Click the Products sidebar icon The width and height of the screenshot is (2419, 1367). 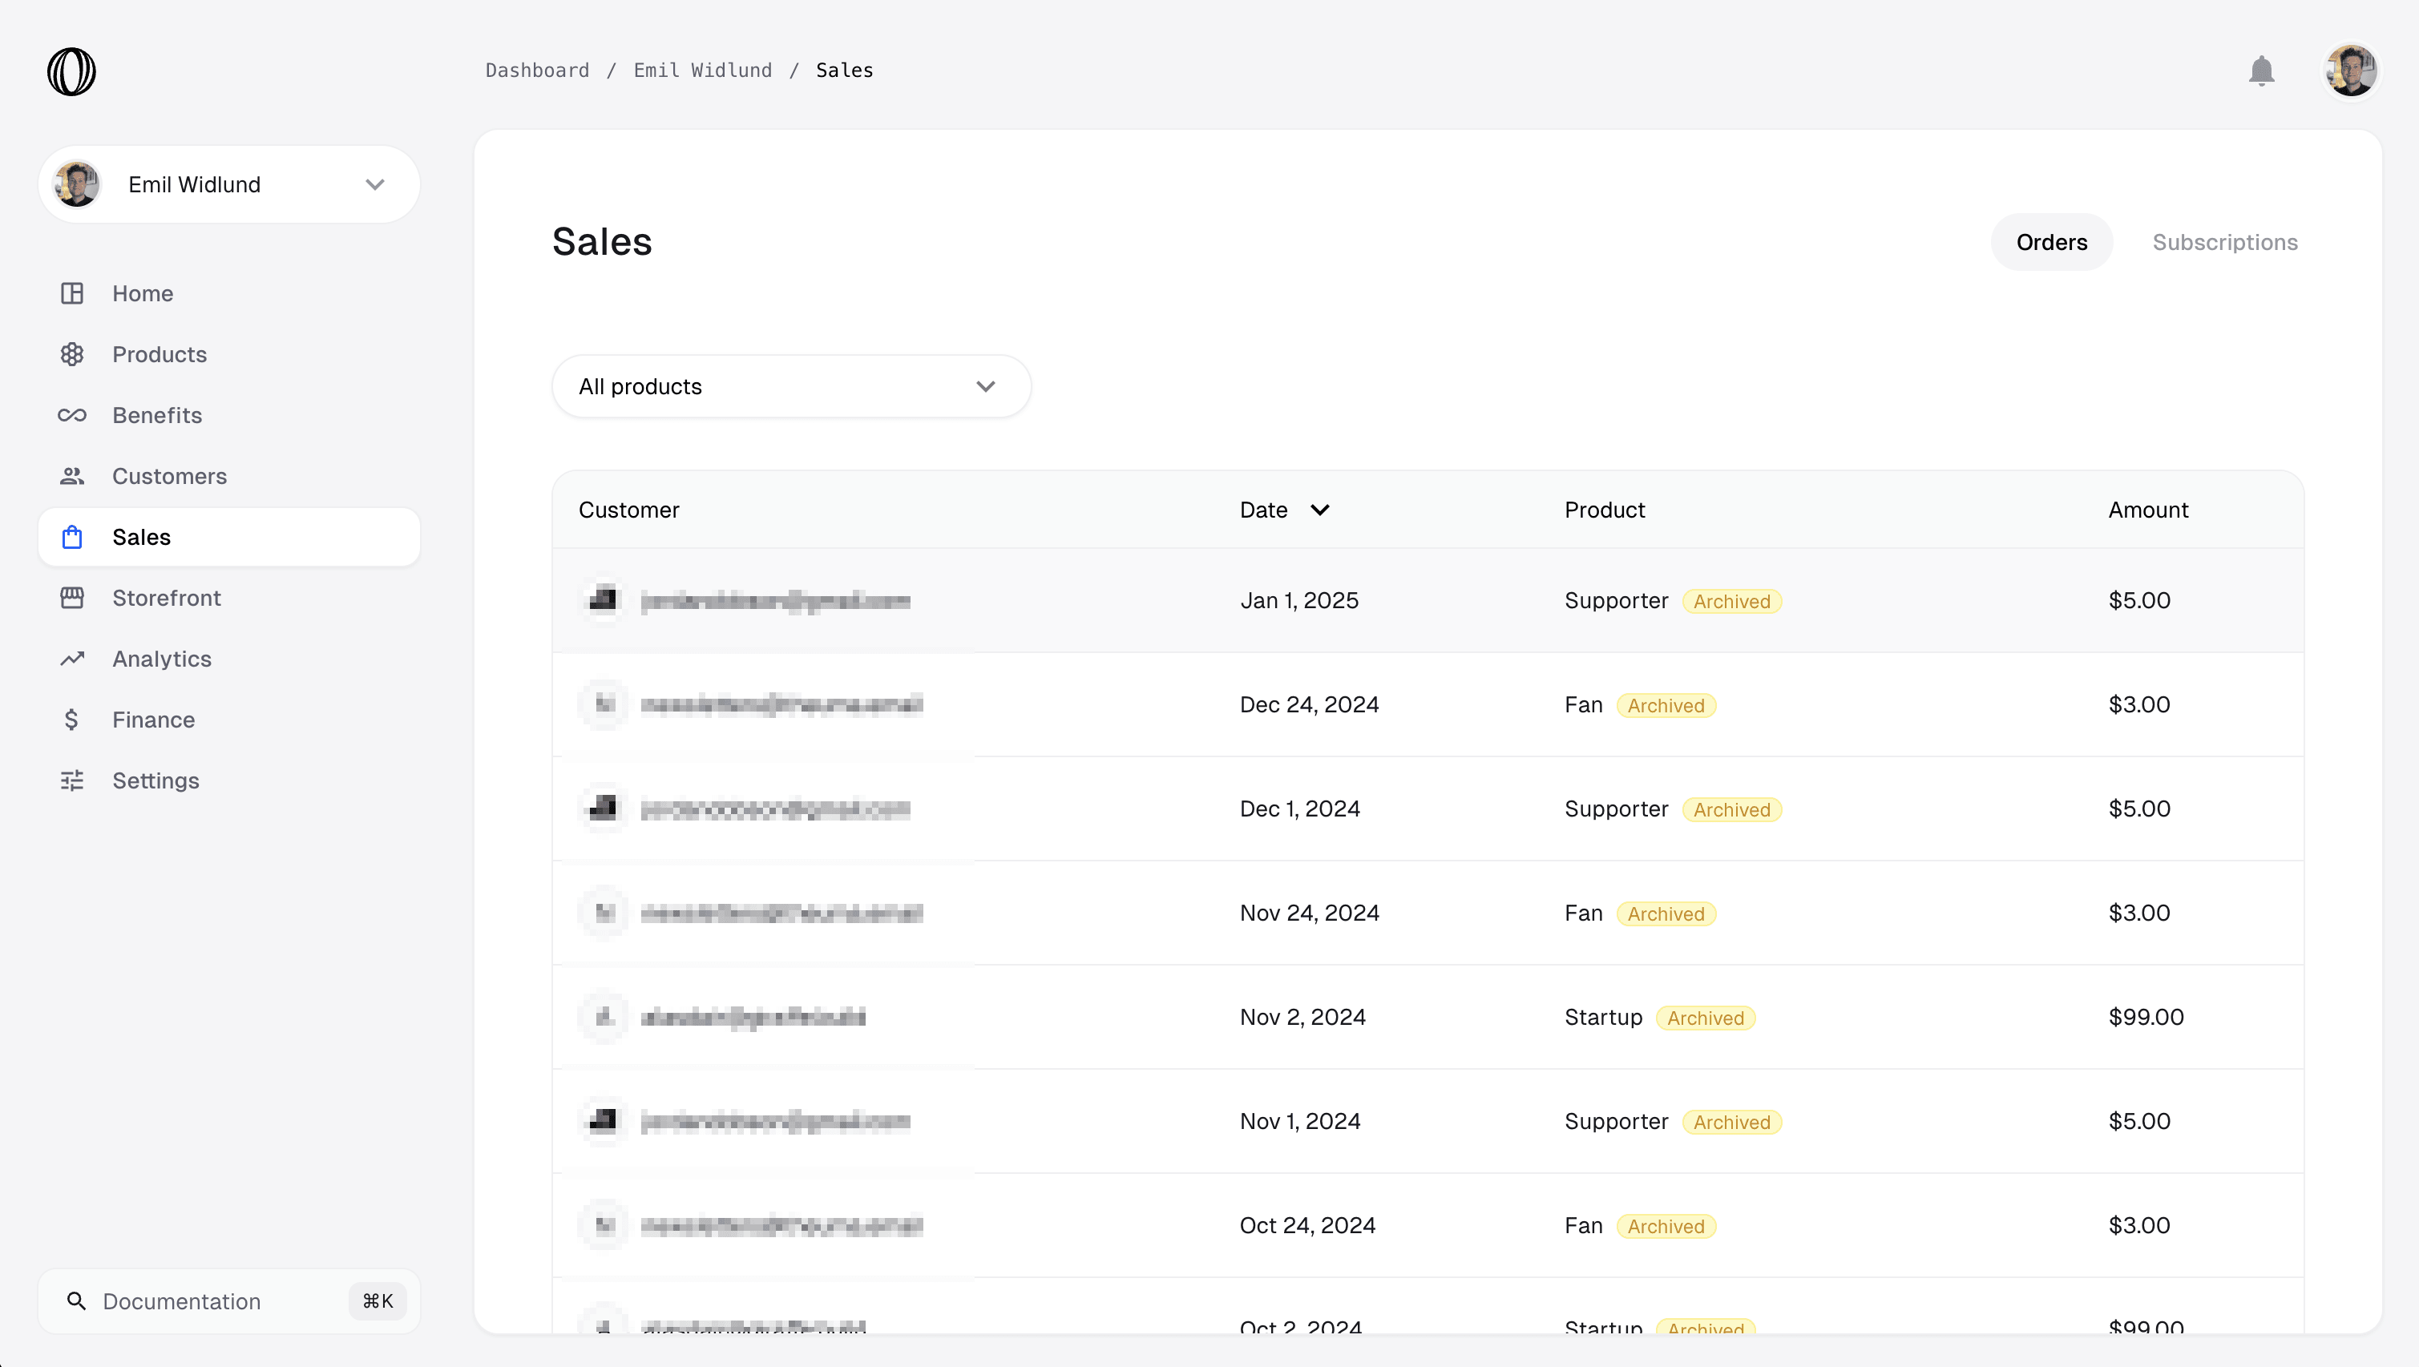[72, 355]
